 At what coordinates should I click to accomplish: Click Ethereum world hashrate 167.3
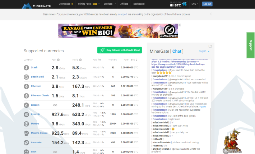[x=78, y=86]
